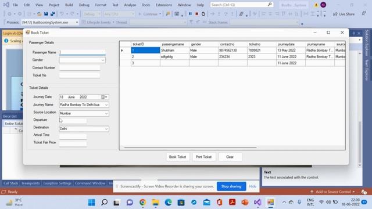Click Stop sharing in Screencastify bar
Viewport: 372px width, 209px height.
231,186
